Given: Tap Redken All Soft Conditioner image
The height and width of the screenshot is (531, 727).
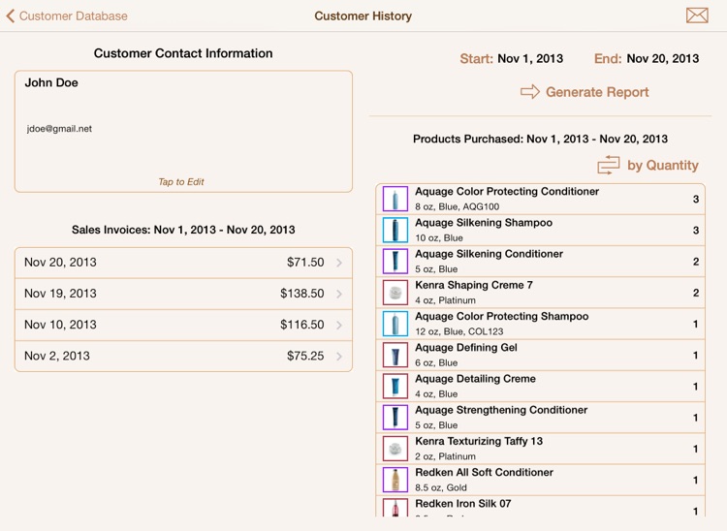Looking at the screenshot, I should [395, 480].
